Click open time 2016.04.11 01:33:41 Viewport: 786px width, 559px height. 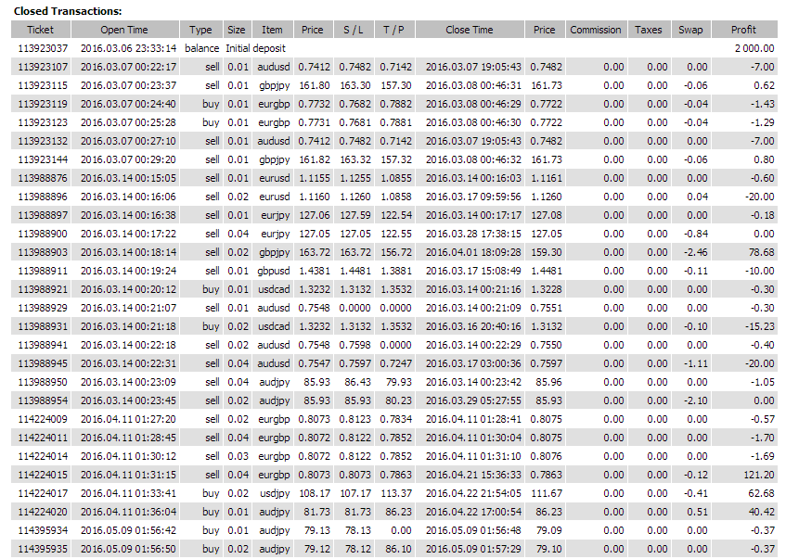(x=128, y=493)
